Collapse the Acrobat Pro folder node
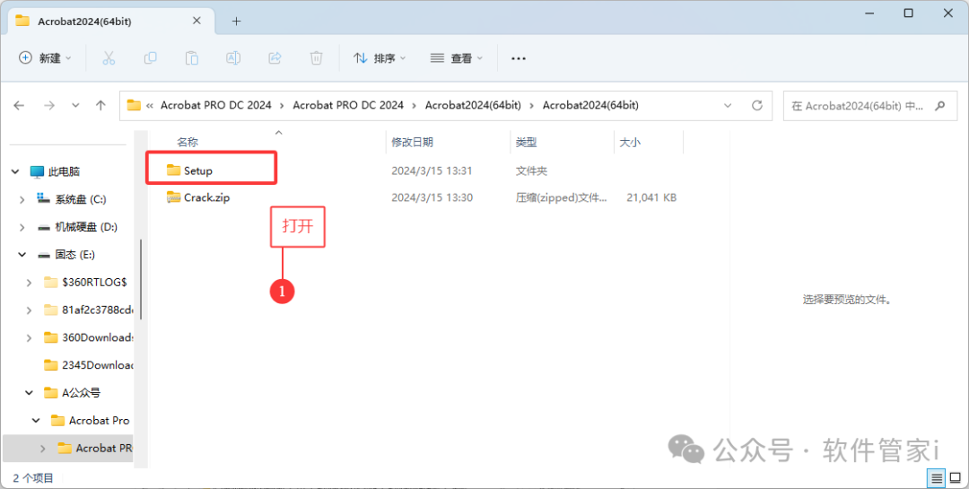969x489 pixels. [36, 421]
